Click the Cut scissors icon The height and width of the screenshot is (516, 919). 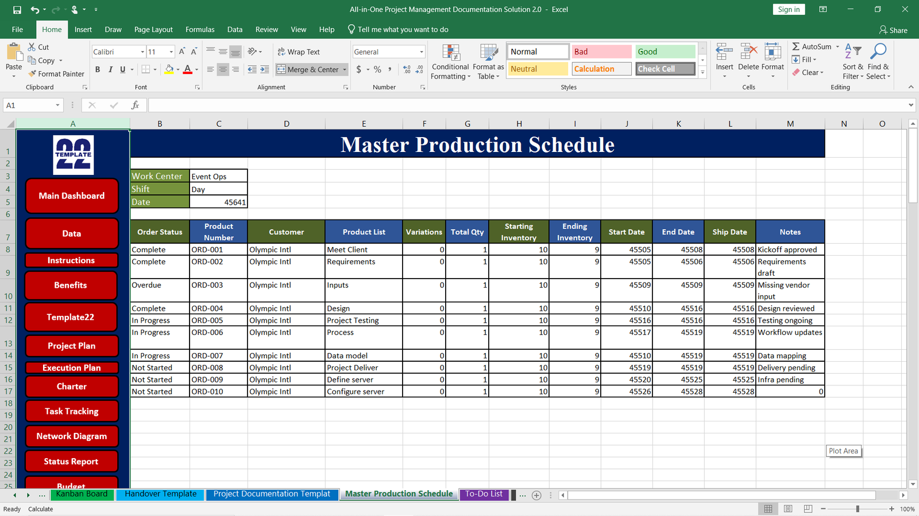(x=32, y=47)
